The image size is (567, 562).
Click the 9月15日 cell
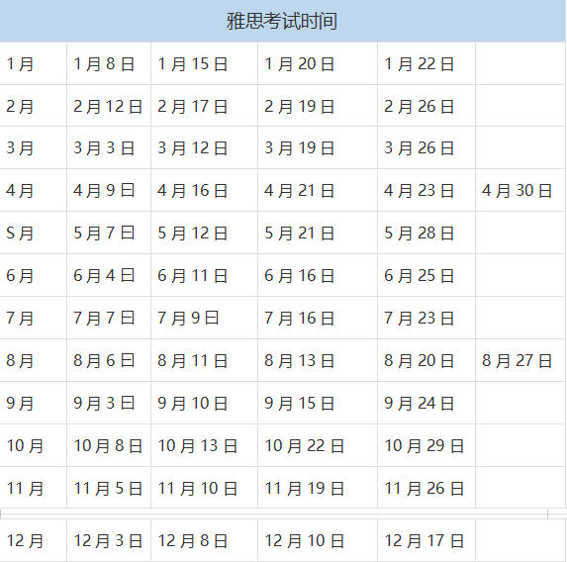(318, 403)
